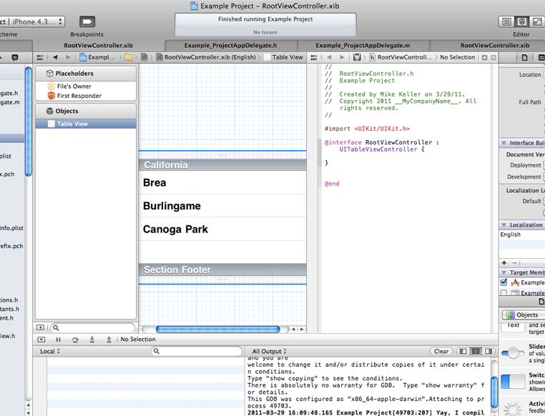Select the Standard editor icon
The height and width of the screenshot is (416, 545).
[x=506, y=22]
